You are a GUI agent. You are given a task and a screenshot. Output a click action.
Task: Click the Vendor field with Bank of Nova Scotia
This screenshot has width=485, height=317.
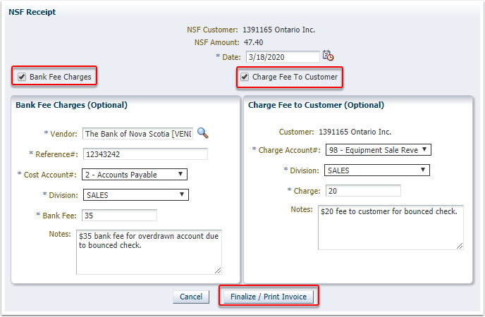click(137, 134)
